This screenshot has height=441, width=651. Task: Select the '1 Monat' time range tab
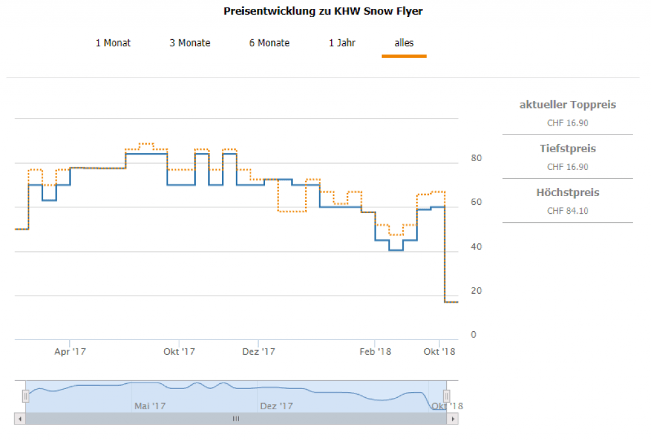(x=113, y=43)
